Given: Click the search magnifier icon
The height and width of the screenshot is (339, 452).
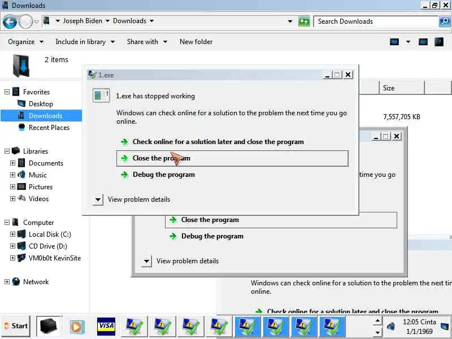Looking at the screenshot, I should tap(445, 21).
